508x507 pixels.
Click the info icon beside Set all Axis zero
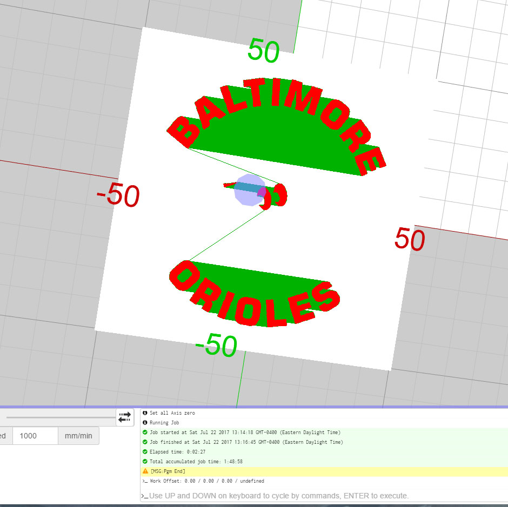pyautogui.click(x=145, y=413)
